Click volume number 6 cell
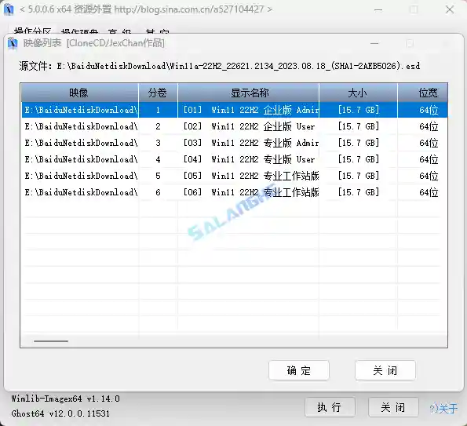Viewport: 467px width, 426px height. tap(158, 192)
